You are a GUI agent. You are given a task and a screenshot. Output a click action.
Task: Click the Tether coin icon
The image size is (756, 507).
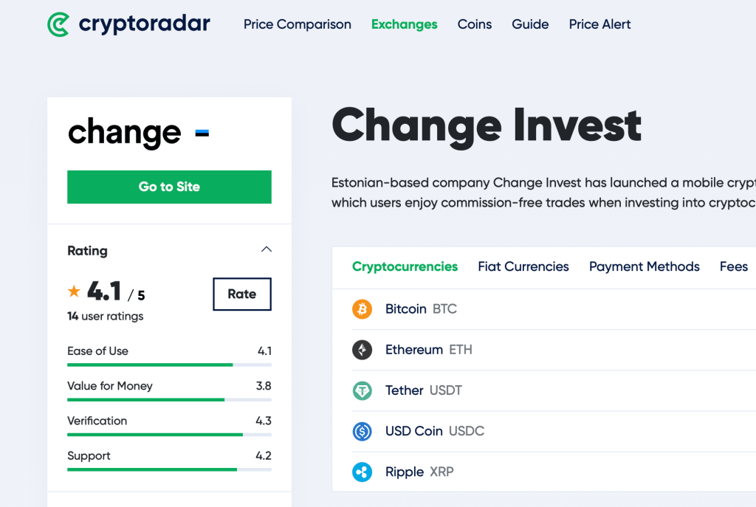(362, 390)
